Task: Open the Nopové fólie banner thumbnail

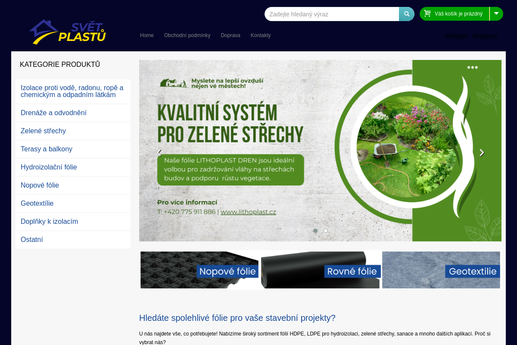Action: [x=199, y=270]
